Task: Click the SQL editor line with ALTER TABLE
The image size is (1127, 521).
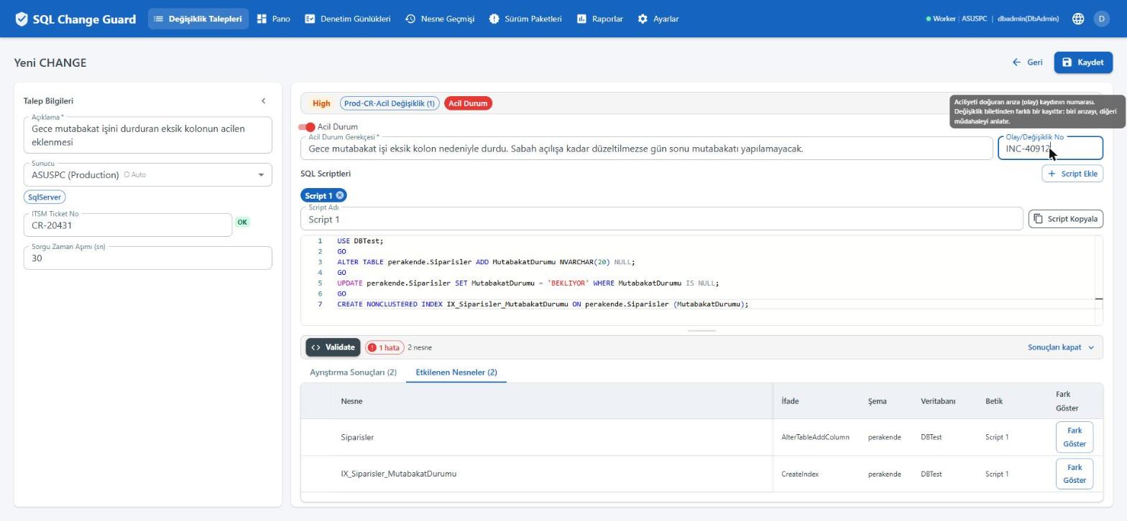Action: coord(486,263)
